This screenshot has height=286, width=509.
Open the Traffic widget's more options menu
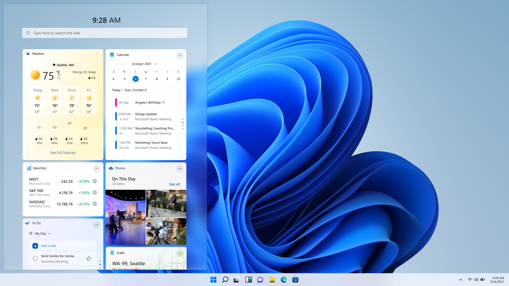click(x=180, y=253)
